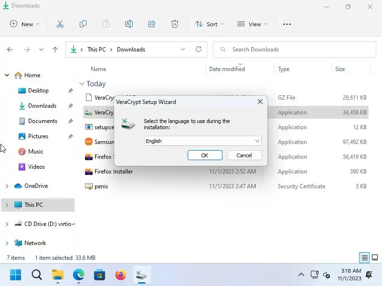Refresh the Downloads folder view

[x=199, y=50]
